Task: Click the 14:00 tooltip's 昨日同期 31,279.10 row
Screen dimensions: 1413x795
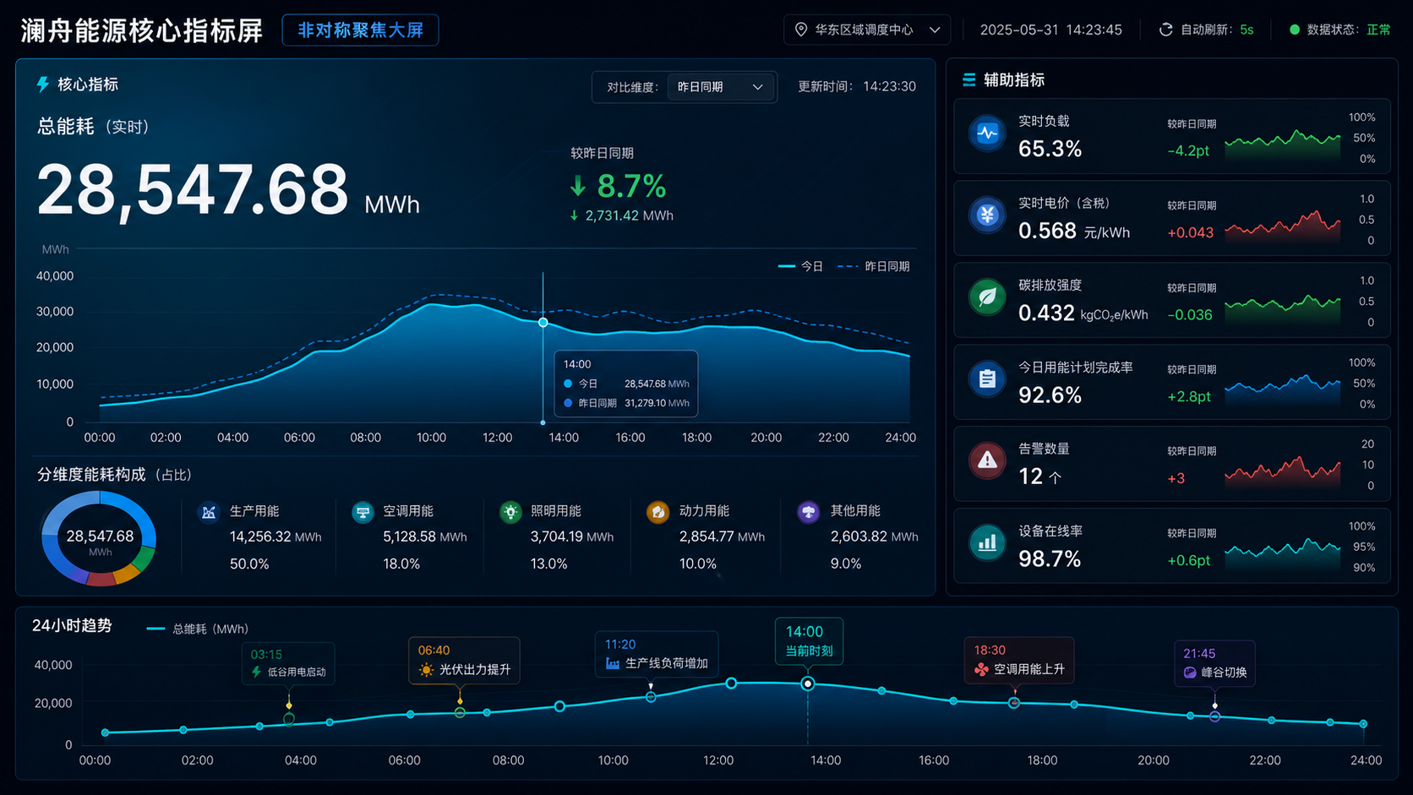Action: click(x=626, y=403)
